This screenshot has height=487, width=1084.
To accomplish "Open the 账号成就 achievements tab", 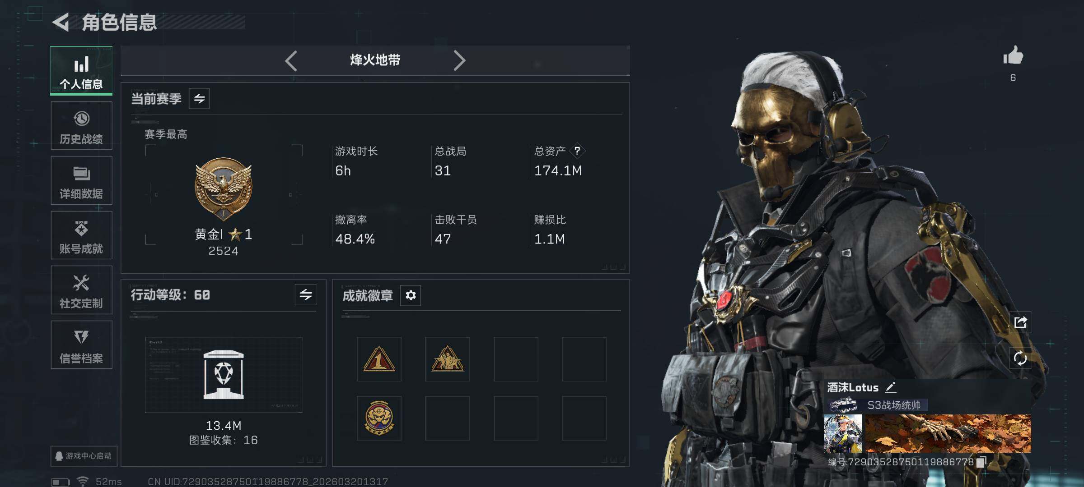I will [x=81, y=235].
